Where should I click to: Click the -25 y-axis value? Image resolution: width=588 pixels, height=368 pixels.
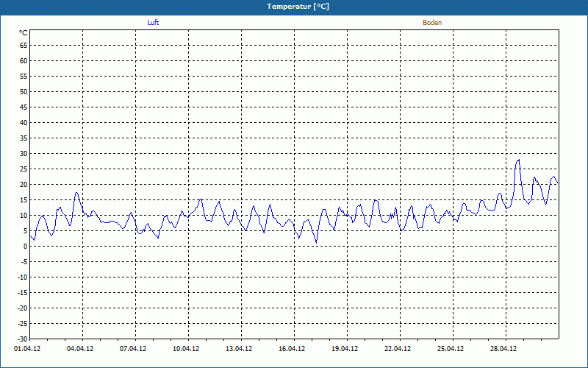22,323
